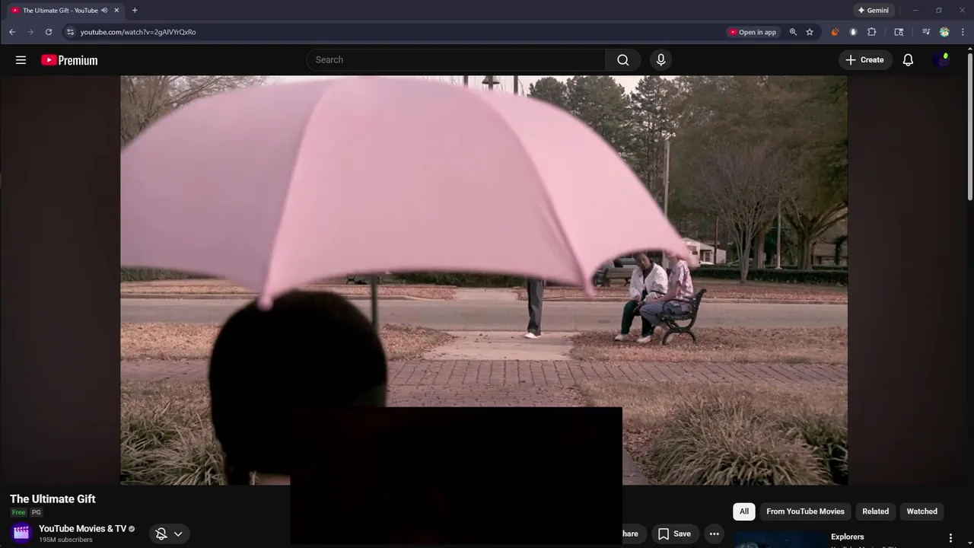View site information icon in address bar
The width and height of the screenshot is (974, 548).
pyautogui.click(x=70, y=32)
